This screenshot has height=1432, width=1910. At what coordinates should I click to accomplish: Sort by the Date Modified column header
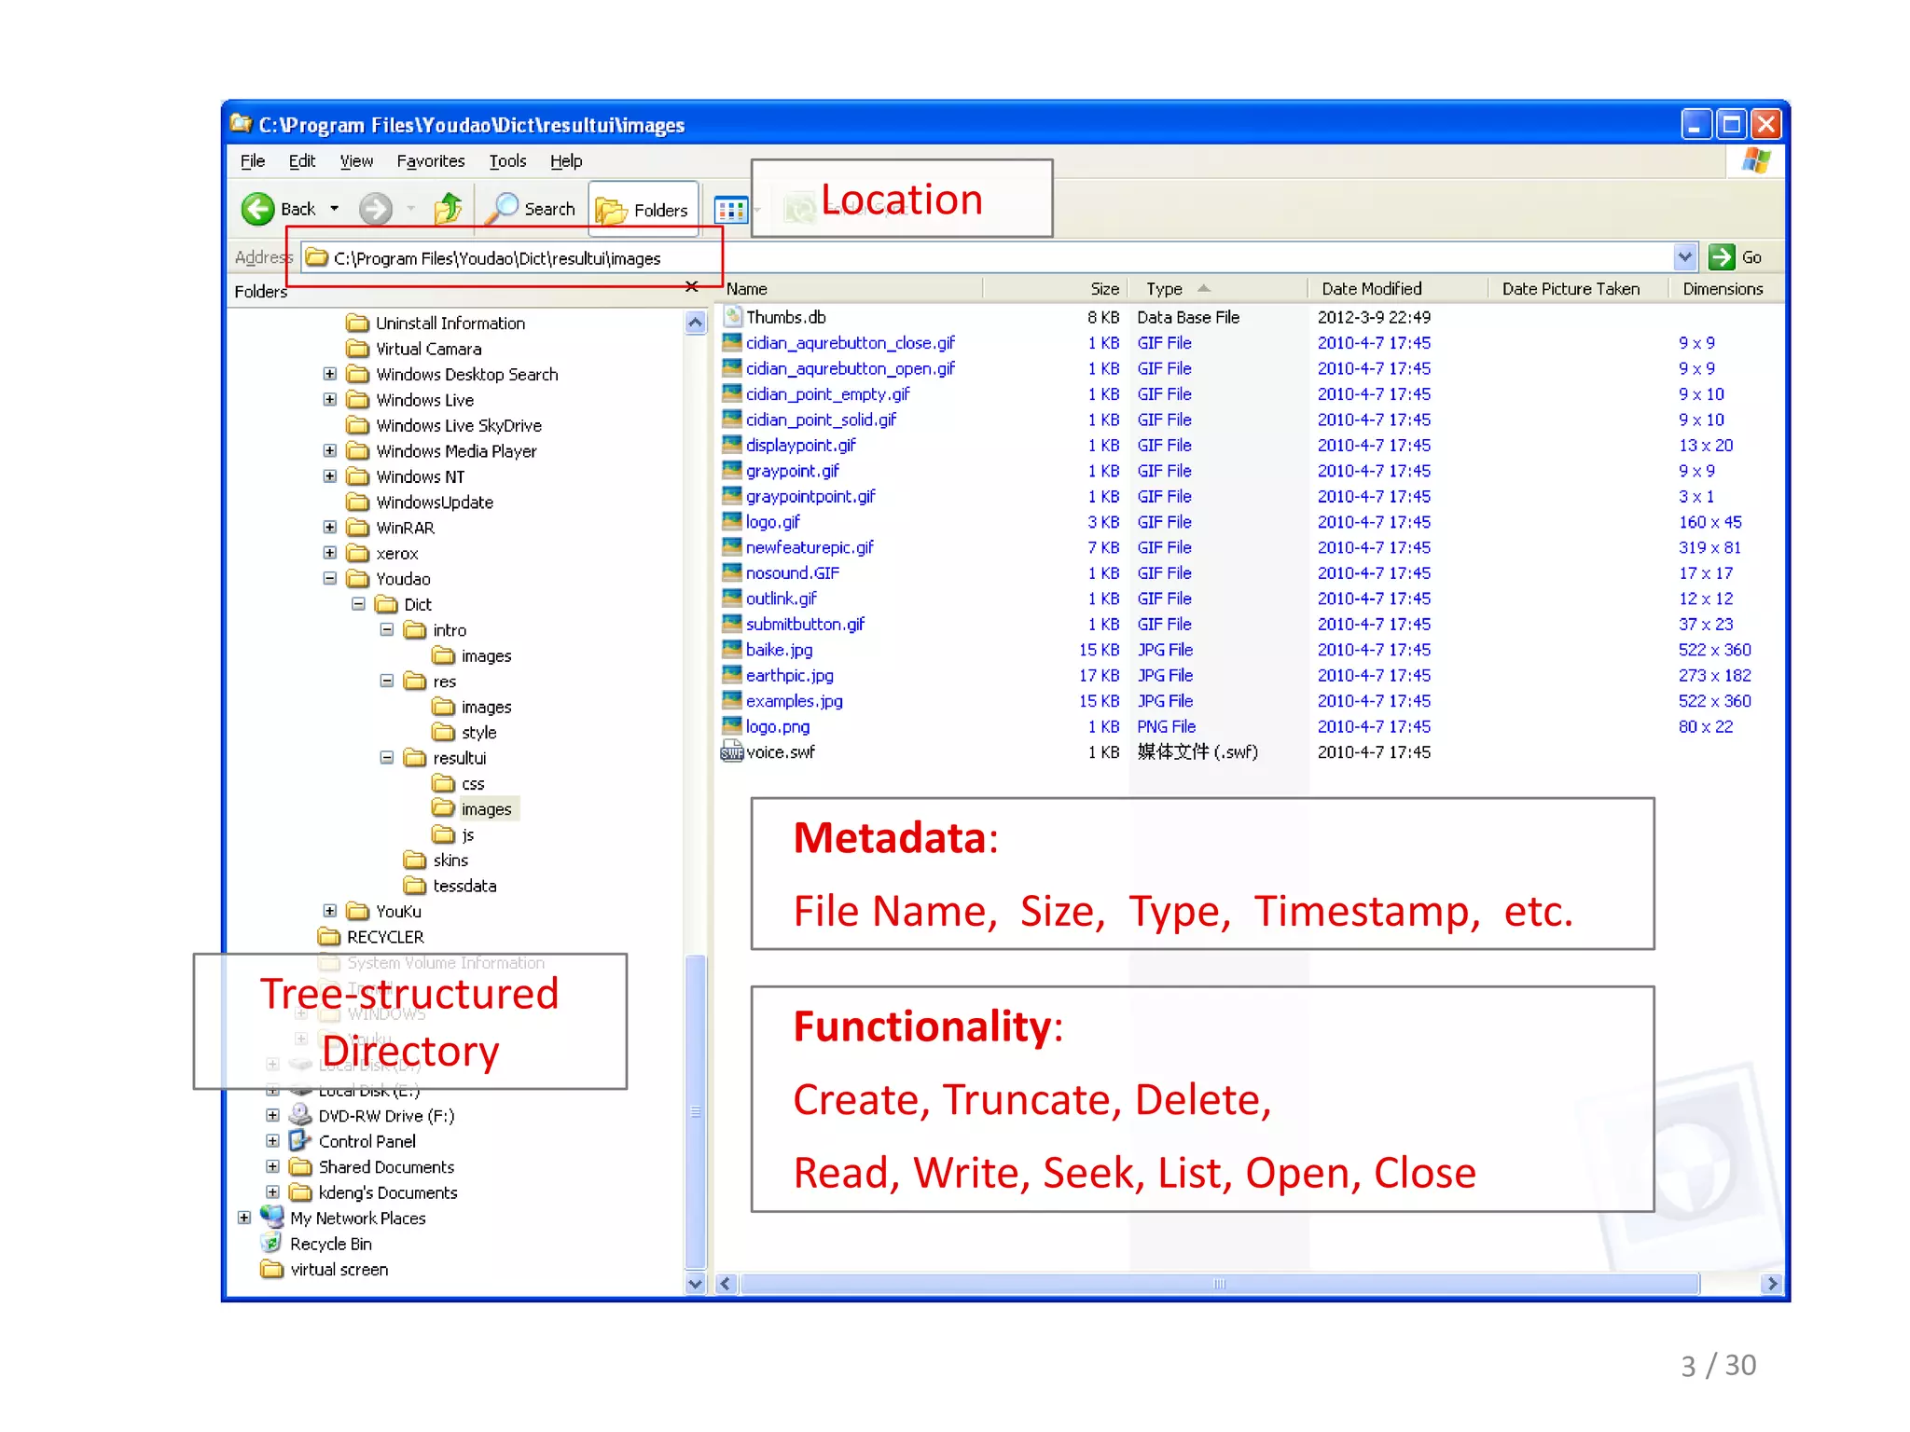pyautogui.click(x=1371, y=289)
